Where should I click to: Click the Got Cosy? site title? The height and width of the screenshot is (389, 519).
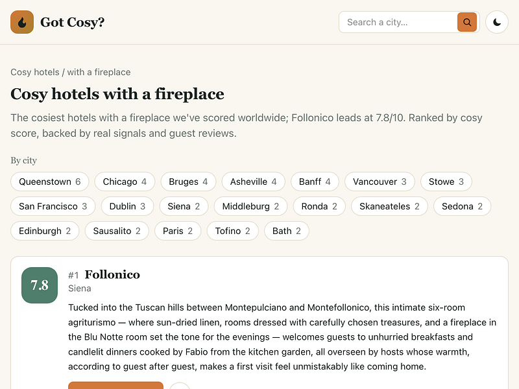(72, 22)
